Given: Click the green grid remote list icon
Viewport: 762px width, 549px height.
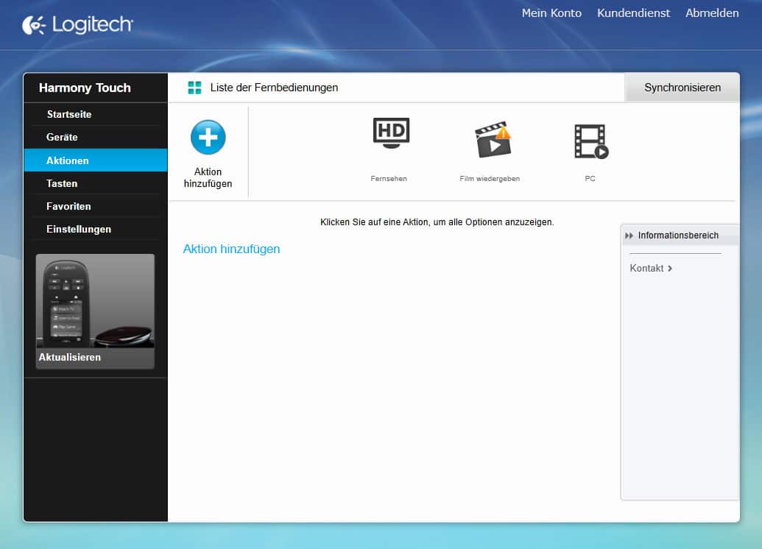Looking at the screenshot, I should point(194,88).
